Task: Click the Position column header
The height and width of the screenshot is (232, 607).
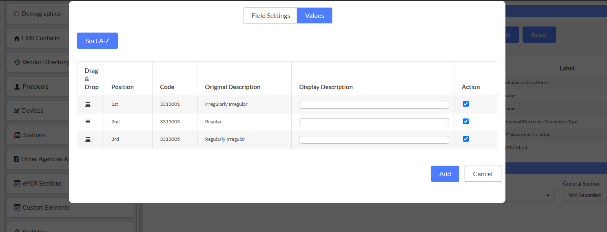Action: tap(122, 87)
